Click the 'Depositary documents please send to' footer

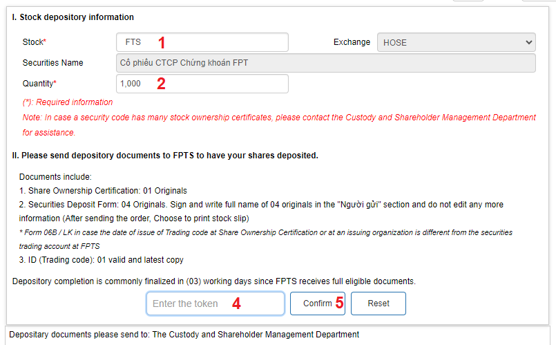tap(184, 335)
